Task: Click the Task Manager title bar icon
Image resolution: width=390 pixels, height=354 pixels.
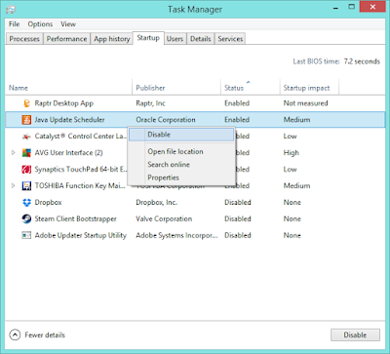Action: (x=11, y=9)
